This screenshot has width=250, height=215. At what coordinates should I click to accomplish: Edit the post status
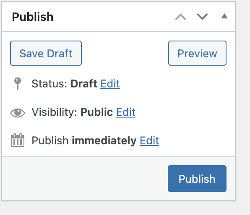[x=110, y=84]
